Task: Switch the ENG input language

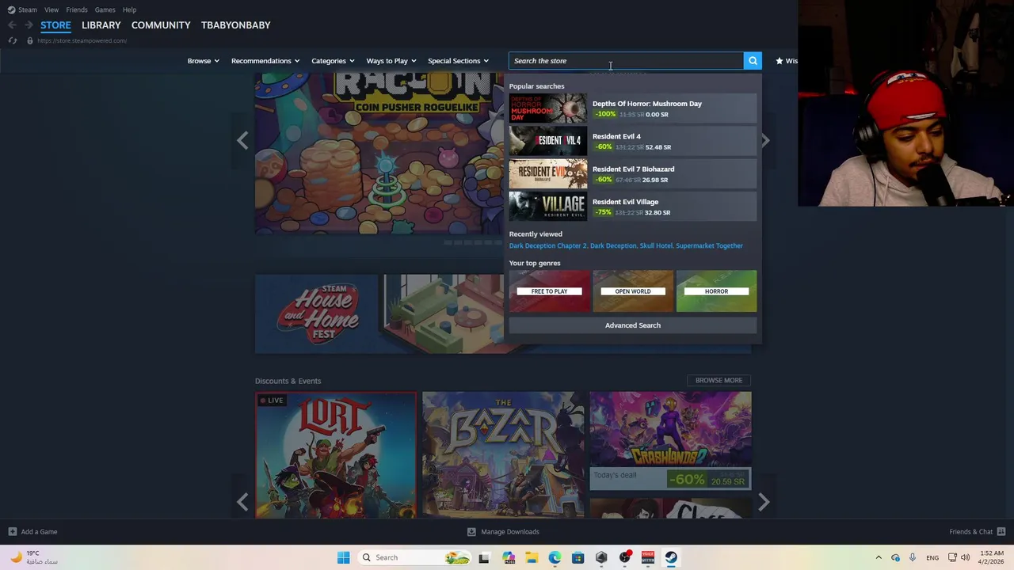Action: pos(932,557)
